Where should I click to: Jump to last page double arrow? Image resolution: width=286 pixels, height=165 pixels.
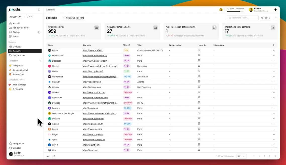click(275, 156)
